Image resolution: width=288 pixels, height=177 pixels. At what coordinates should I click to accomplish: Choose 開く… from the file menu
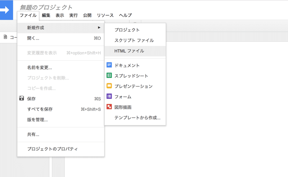click(x=61, y=38)
